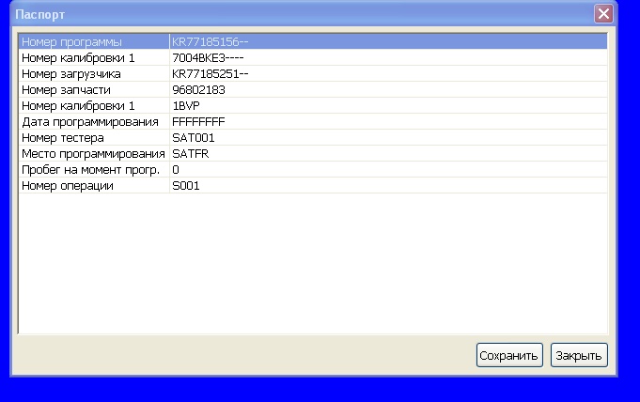Select the Номер тестера label cell
Image resolution: width=640 pixels, height=402 pixels.
point(63,138)
